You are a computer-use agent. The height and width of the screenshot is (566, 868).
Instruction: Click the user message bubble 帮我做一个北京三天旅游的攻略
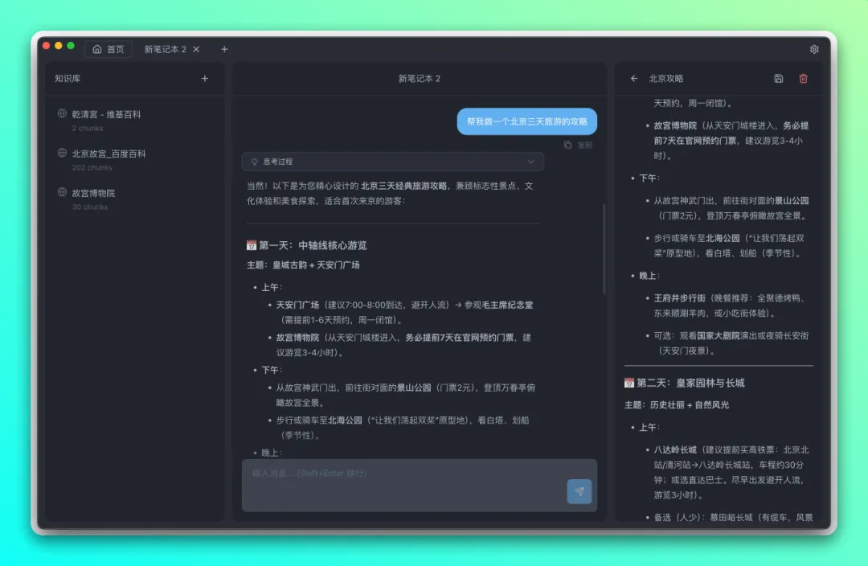pos(527,121)
